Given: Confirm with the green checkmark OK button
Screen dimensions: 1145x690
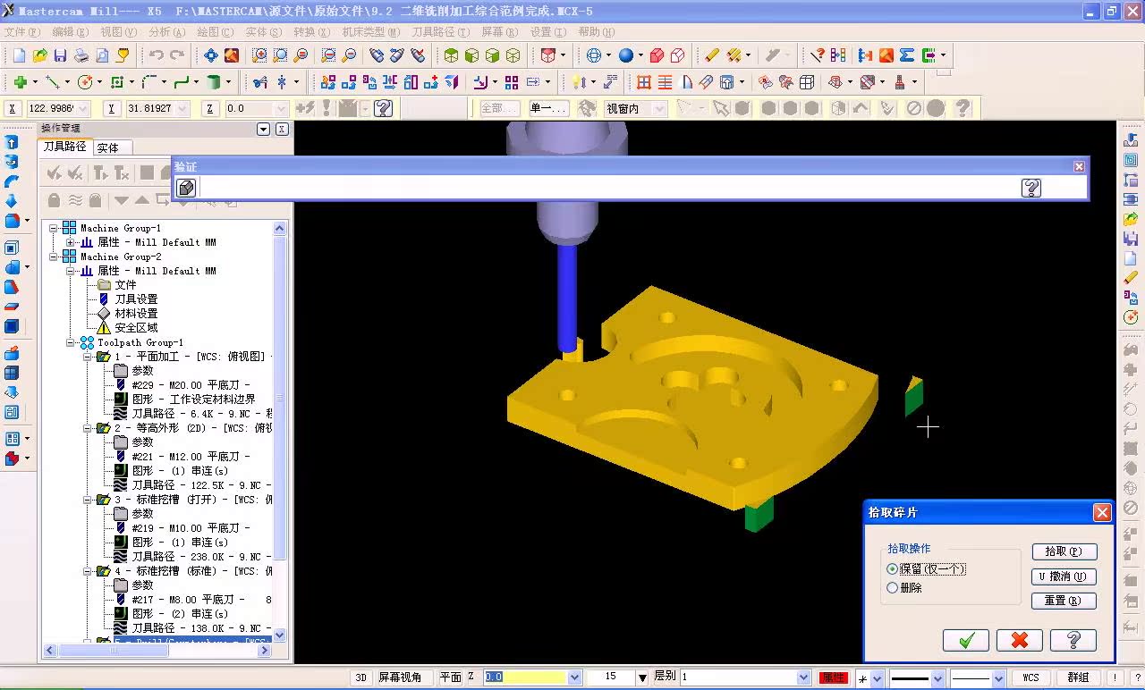Looking at the screenshot, I should tap(966, 640).
